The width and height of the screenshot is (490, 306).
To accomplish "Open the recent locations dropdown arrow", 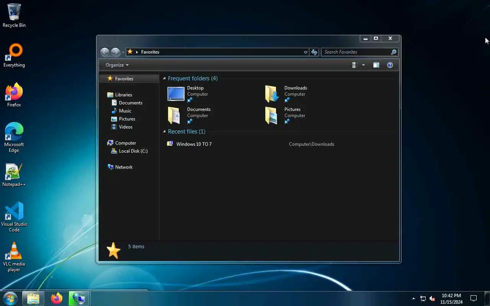I will (x=123, y=52).
